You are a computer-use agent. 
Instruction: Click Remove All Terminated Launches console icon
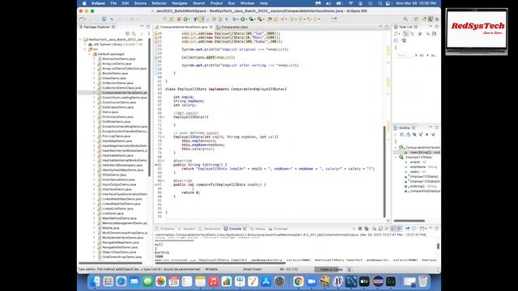[x=367, y=229]
